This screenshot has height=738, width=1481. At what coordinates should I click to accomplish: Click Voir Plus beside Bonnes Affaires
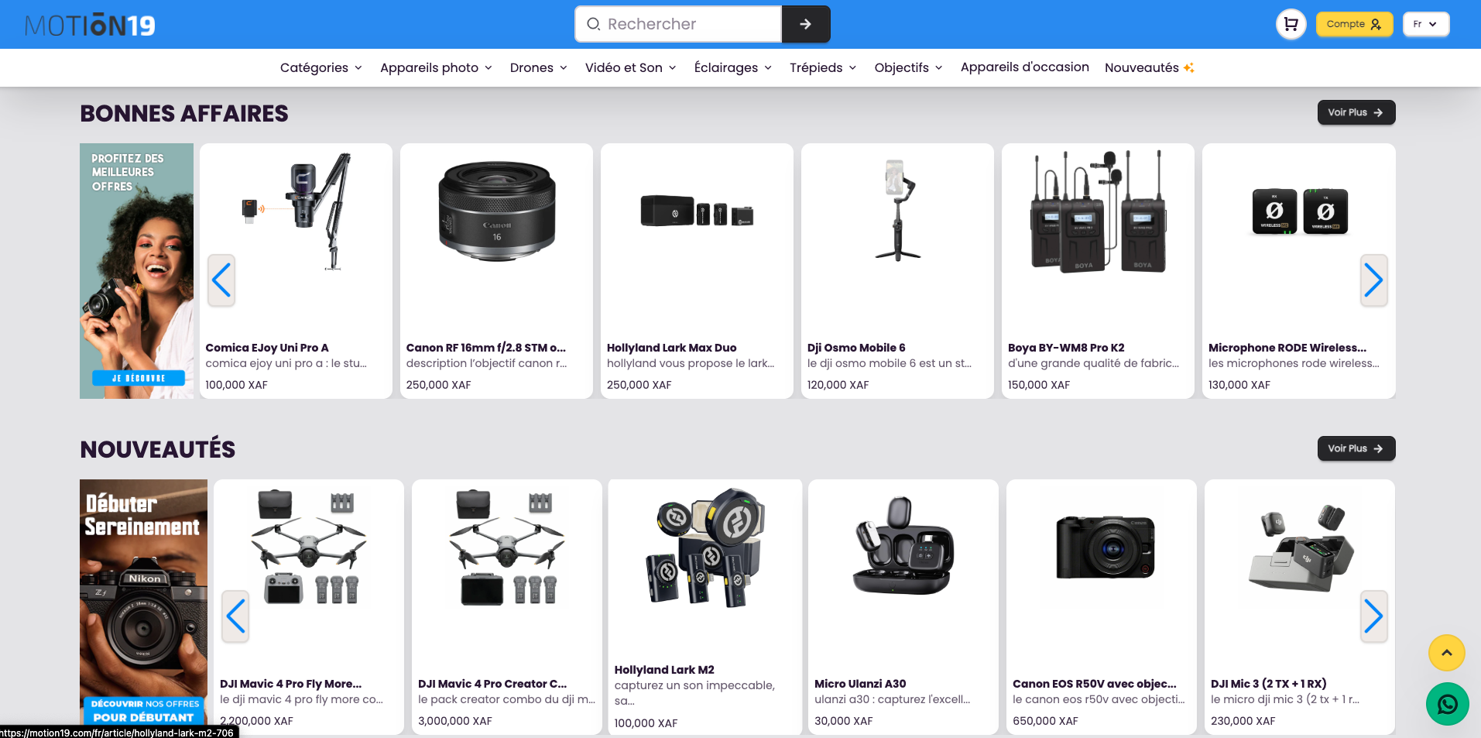point(1356,112)
